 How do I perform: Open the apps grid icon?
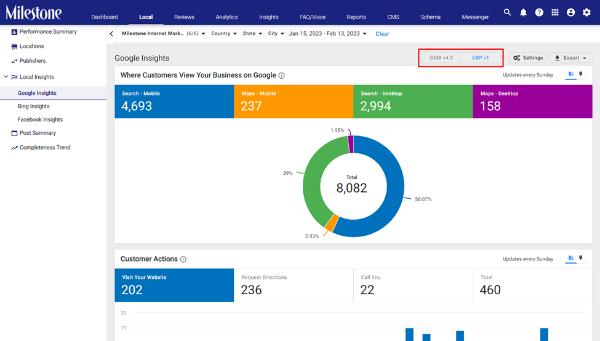point(555,12)
